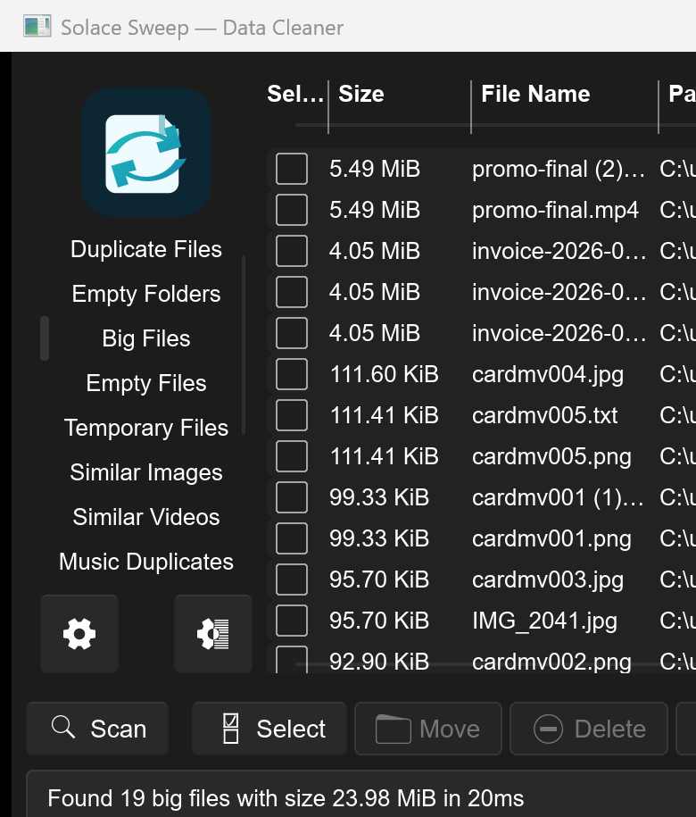Click the Sel... column header
This screenshot has height=817, width=696.
click(295, 95)
